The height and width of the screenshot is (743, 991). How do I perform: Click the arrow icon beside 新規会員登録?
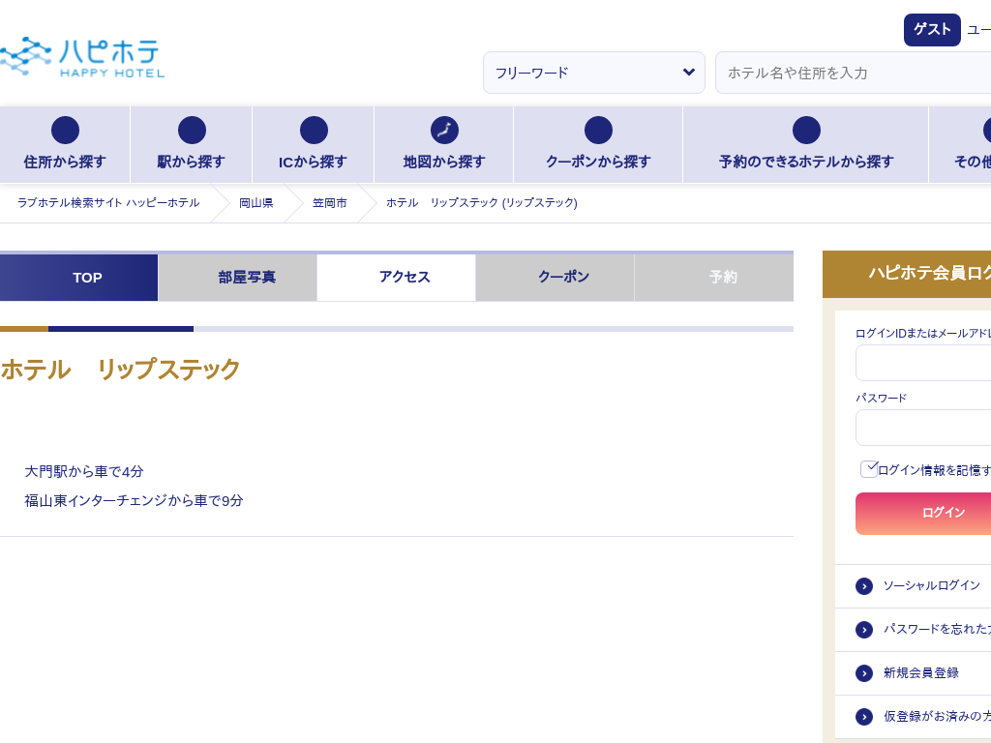point(864,673)
